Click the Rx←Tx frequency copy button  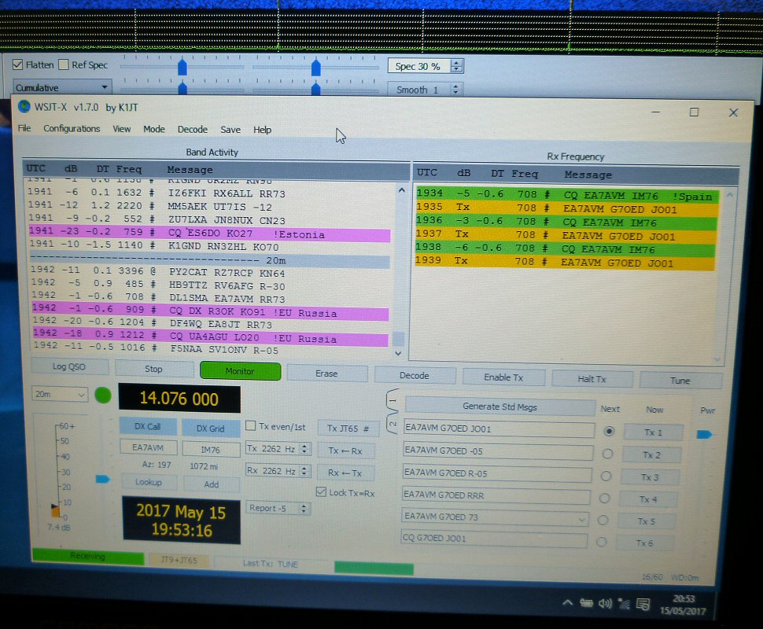[345, 473]
